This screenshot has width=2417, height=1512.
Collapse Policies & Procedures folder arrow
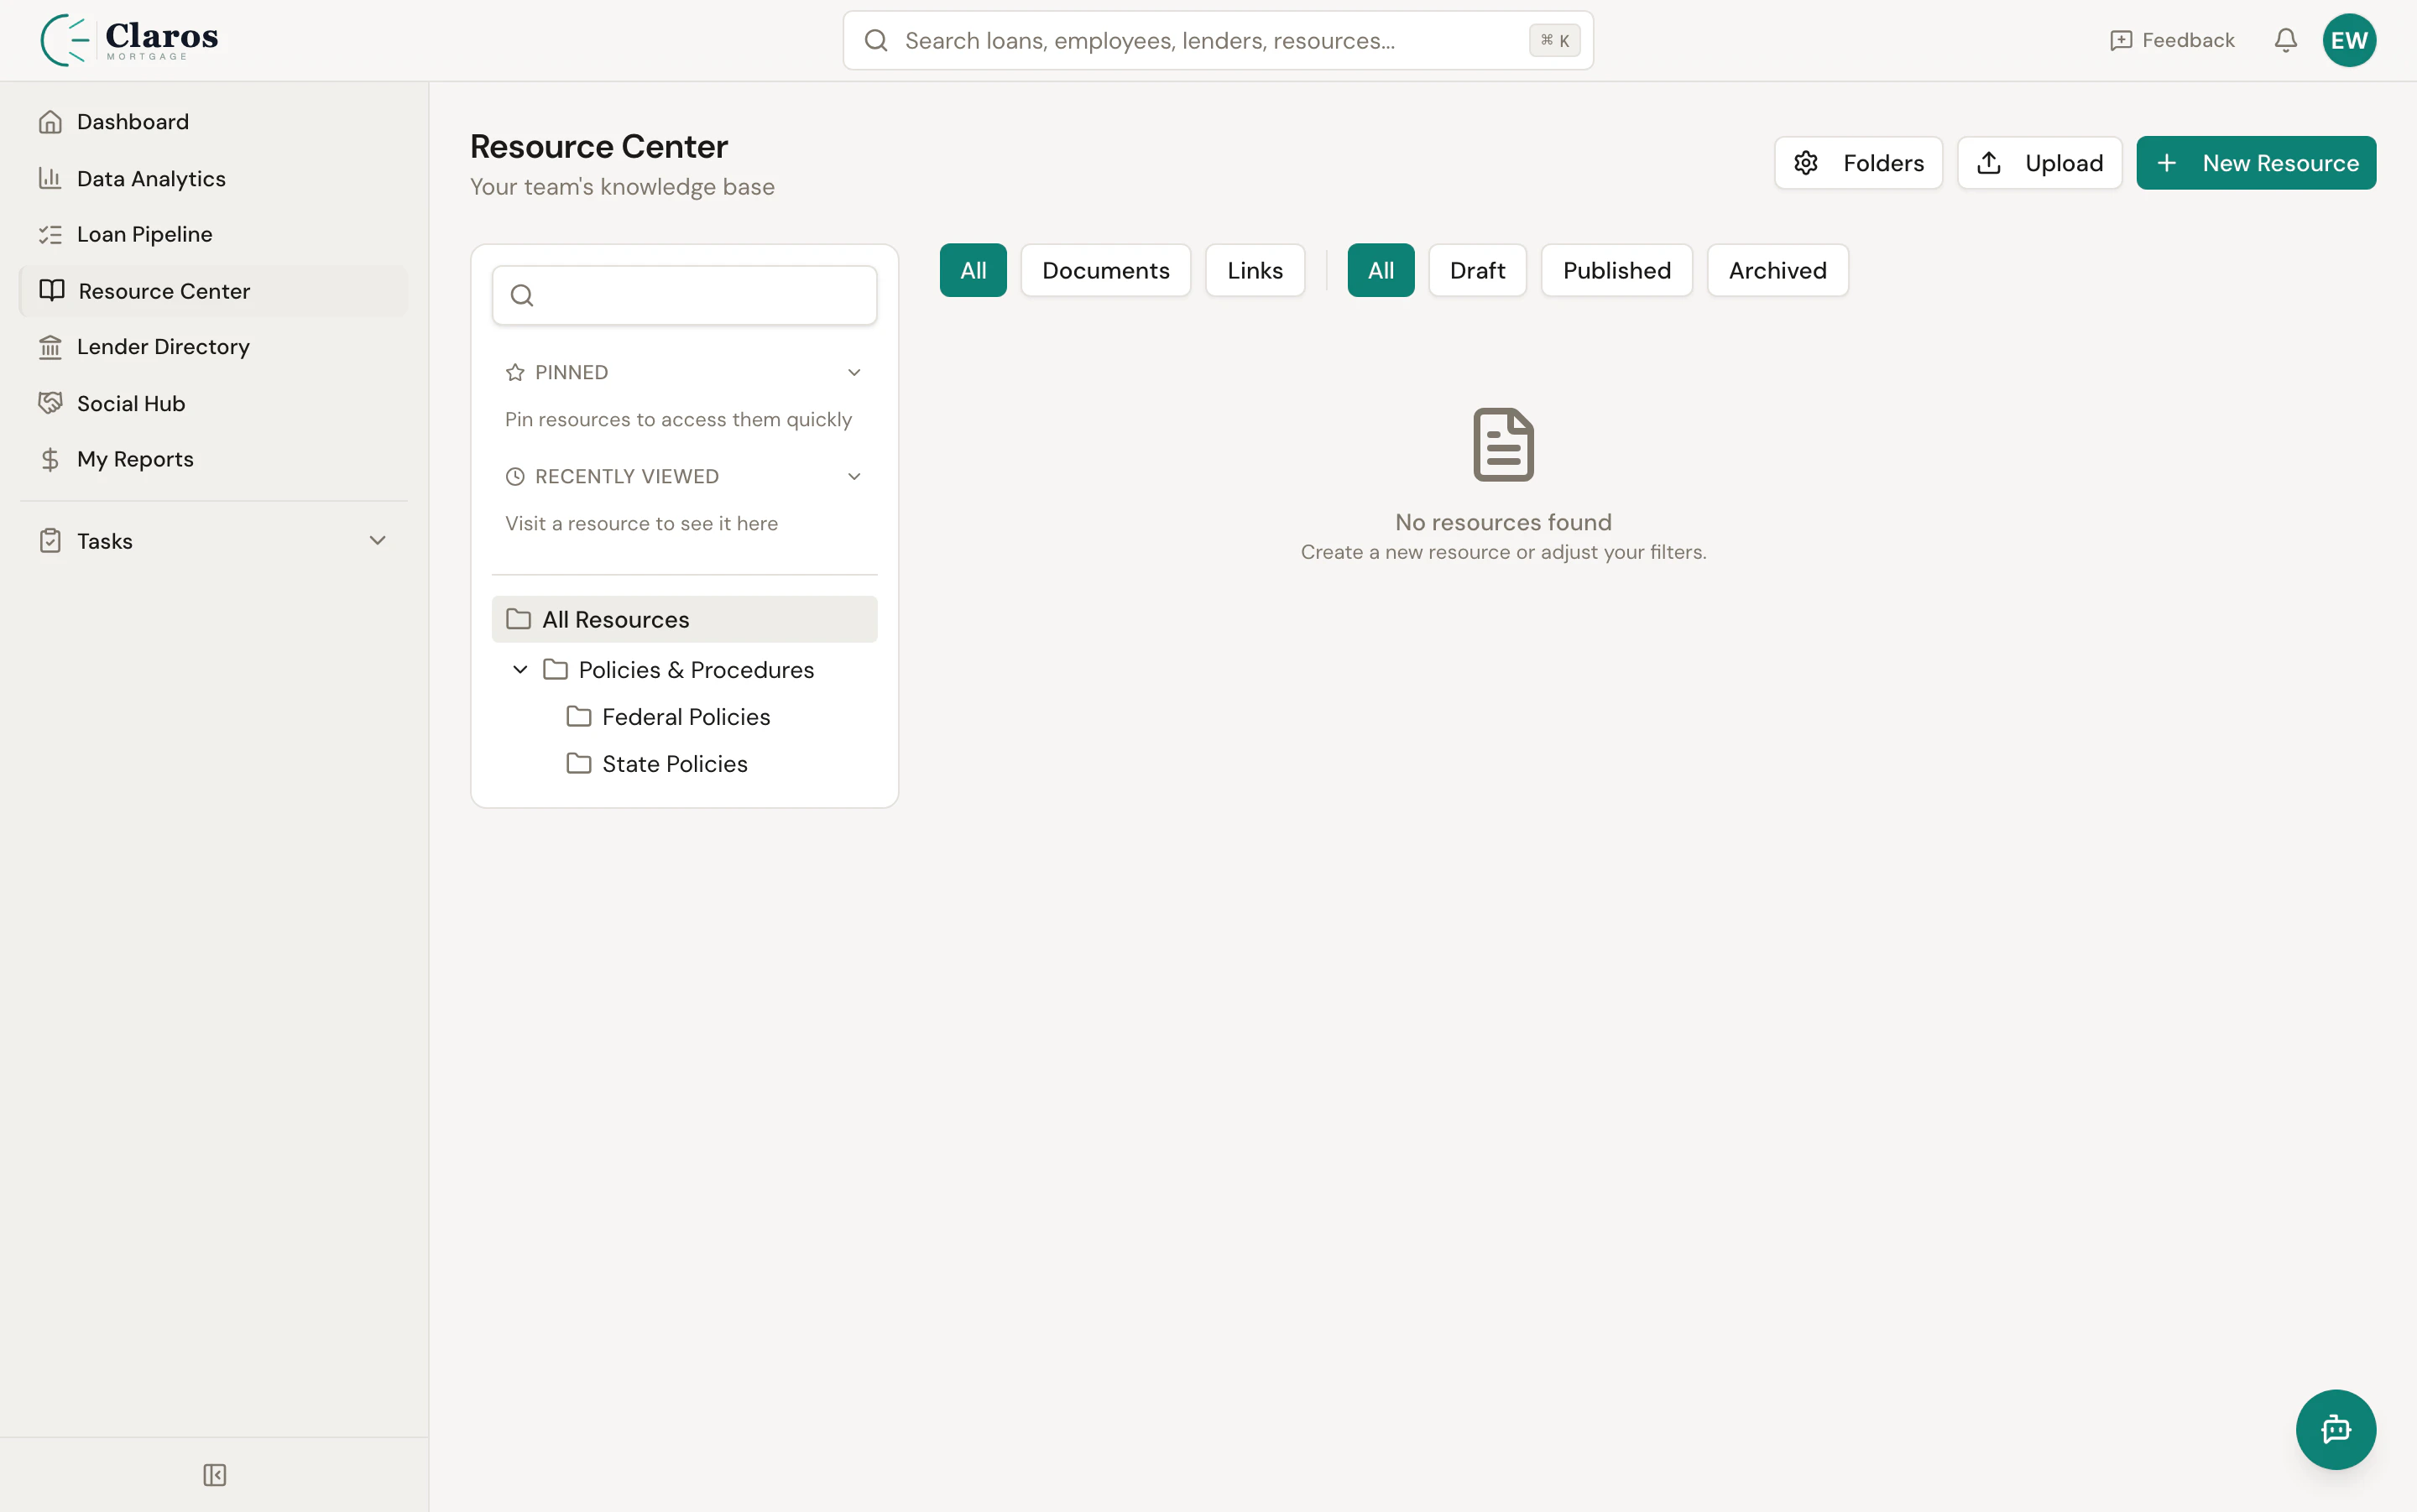519,669
